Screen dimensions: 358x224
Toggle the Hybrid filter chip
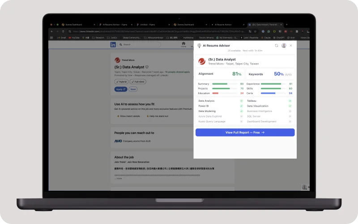[x=121, y=82]
